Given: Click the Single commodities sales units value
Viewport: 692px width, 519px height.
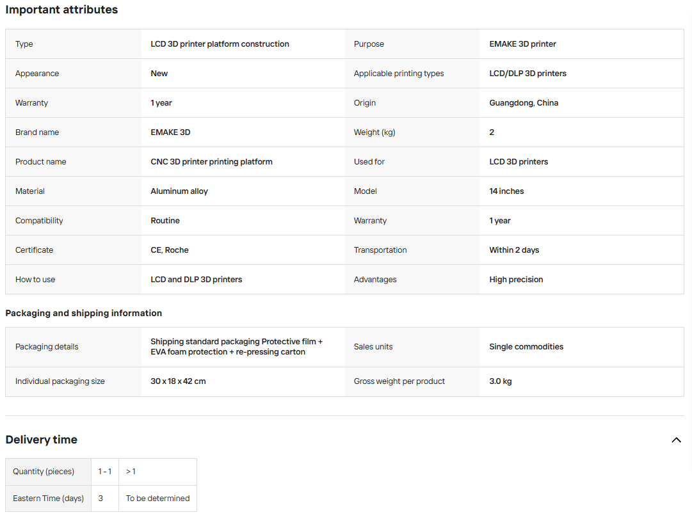Looking at the screenshot, I should [526, 347].
